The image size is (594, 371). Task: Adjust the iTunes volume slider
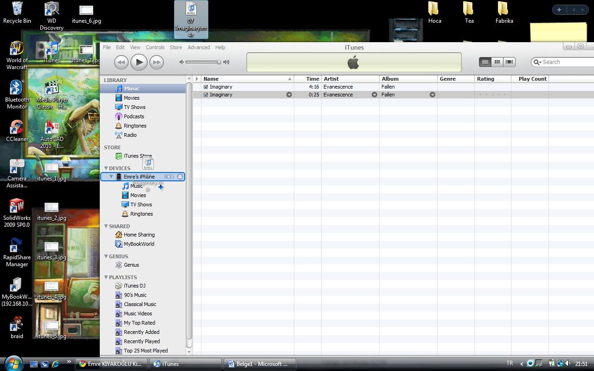point(202,62)
